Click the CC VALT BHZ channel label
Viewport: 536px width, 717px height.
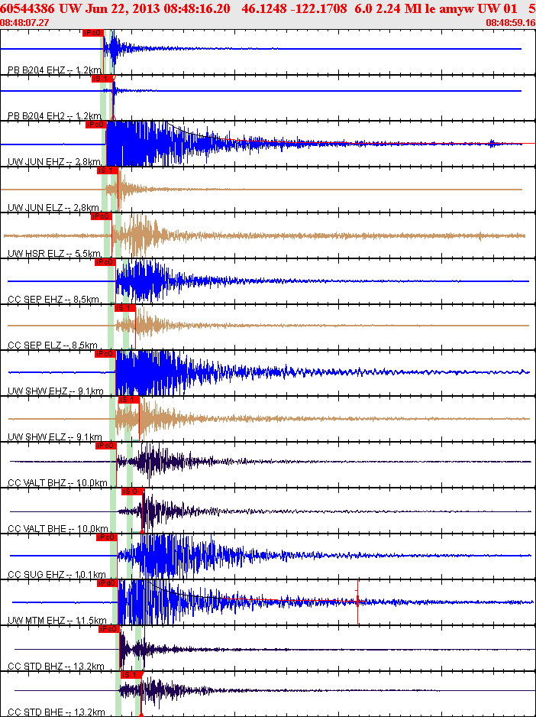pyautogui.click(x=57, y=483)
